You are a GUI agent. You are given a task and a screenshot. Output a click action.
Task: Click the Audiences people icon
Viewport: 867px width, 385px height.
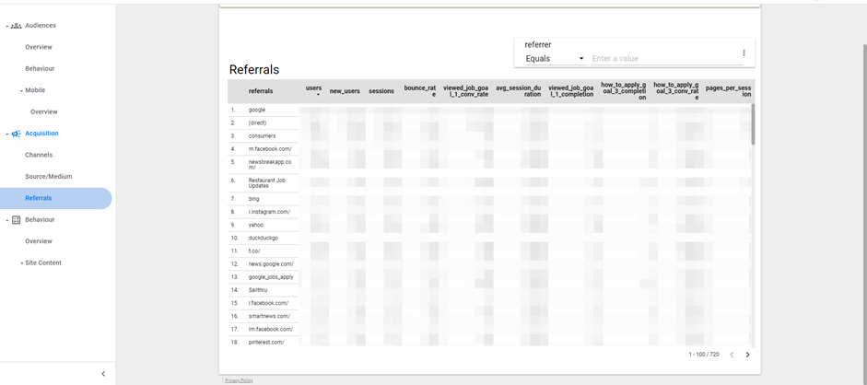[16, 26]
